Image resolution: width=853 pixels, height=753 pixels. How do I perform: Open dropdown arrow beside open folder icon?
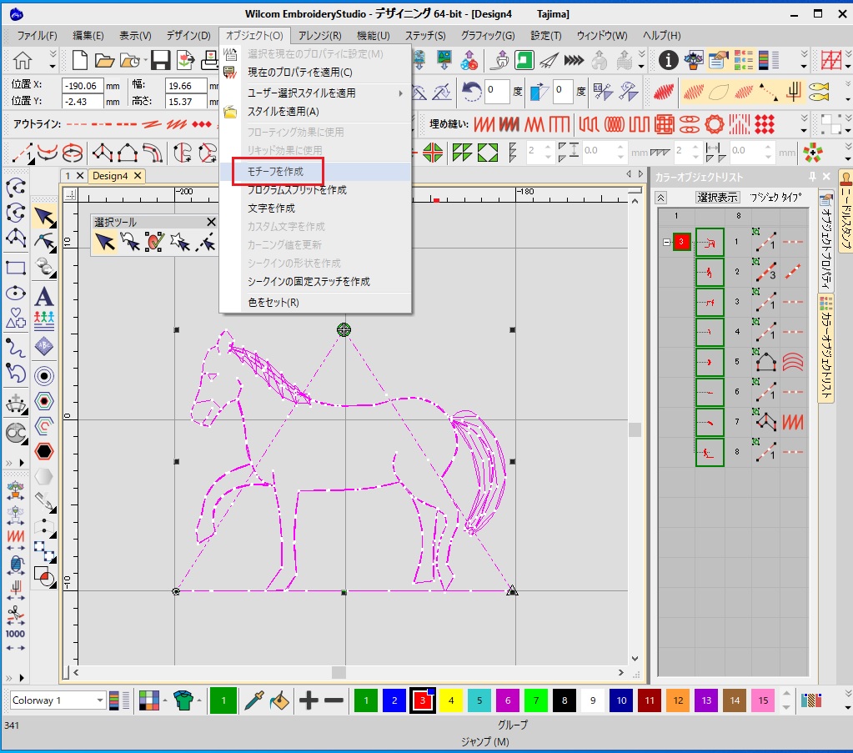(x=145, y=60)
